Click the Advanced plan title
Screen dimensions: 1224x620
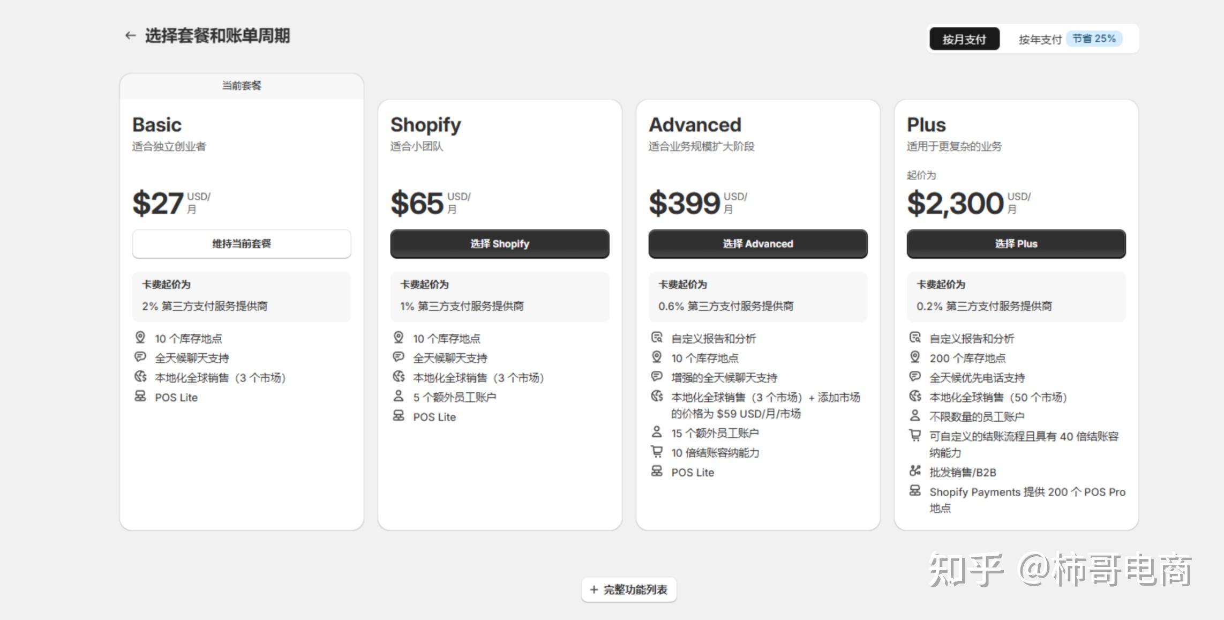[x=695, y=125]
